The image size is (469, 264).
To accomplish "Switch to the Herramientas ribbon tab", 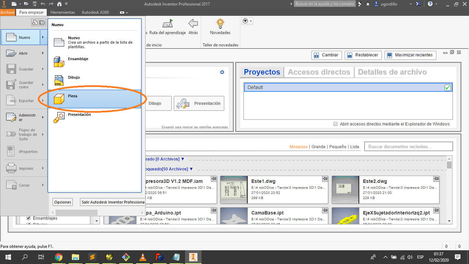I will click(x=62, y=12).
